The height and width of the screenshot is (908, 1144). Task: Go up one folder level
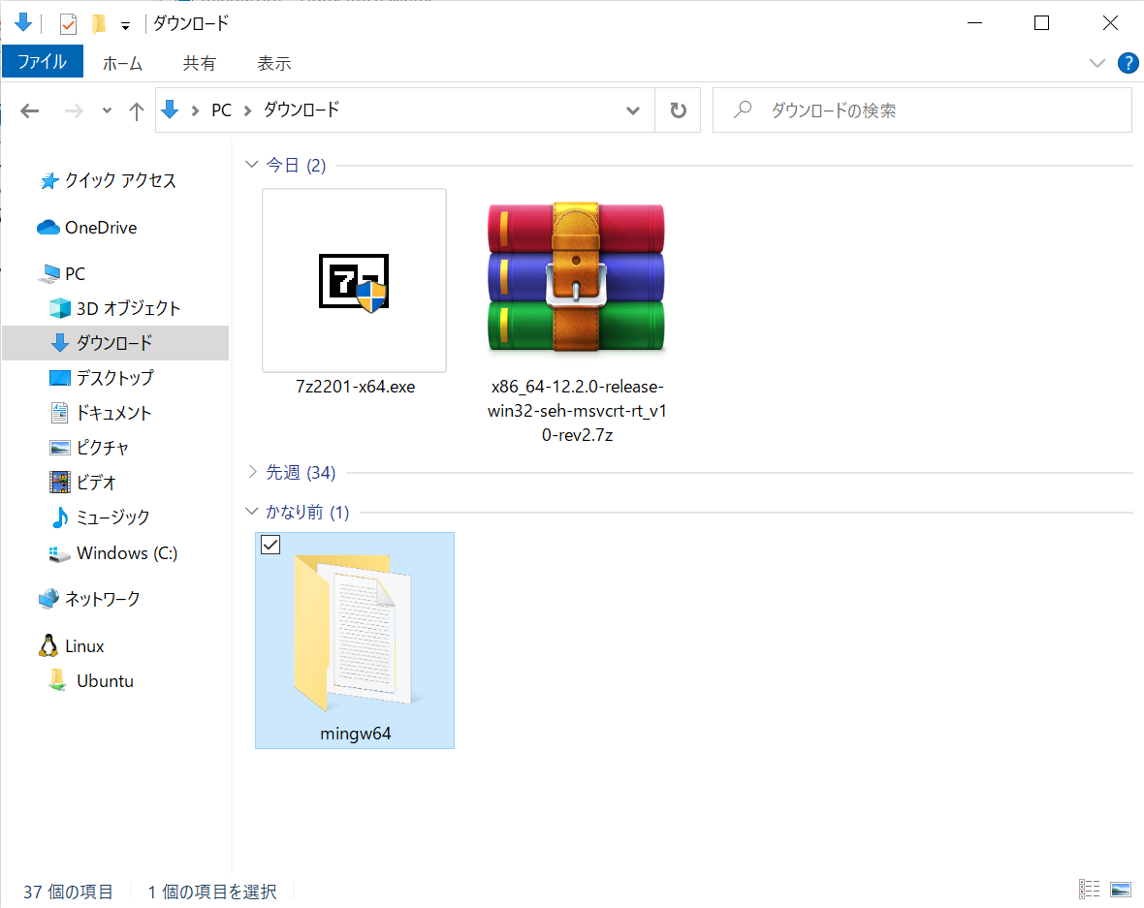click(136, 110)
